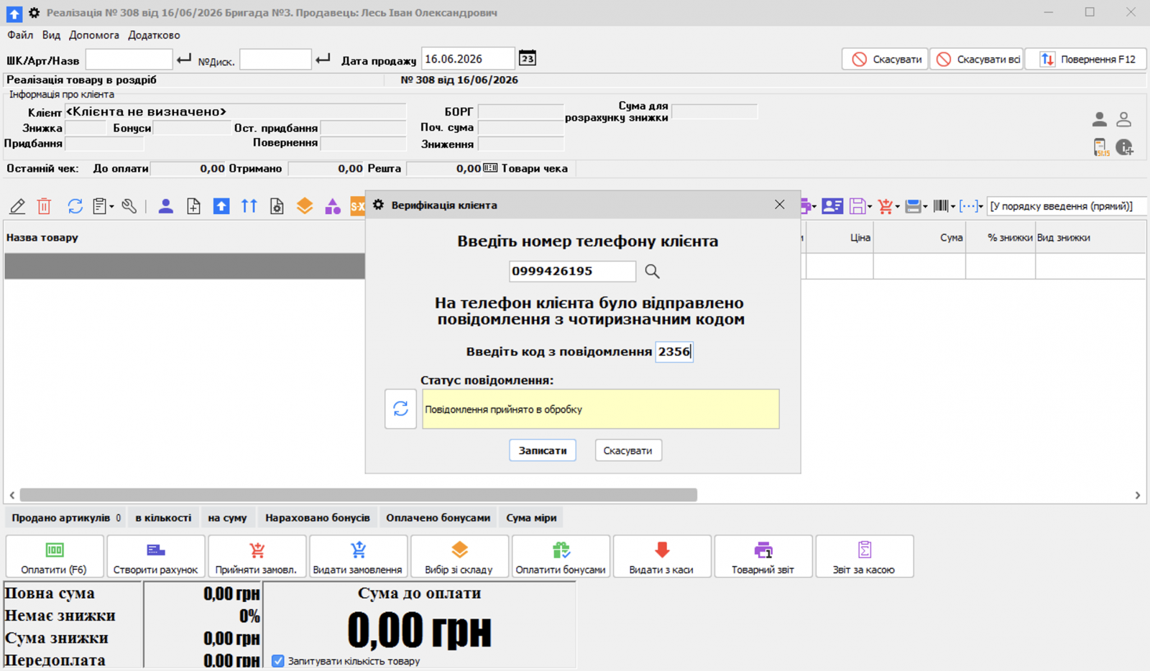
Task: Click the outlined person silhouette icon
Action: [1124, 119]
